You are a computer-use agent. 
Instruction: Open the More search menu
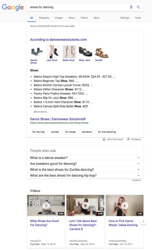[97, 18]
